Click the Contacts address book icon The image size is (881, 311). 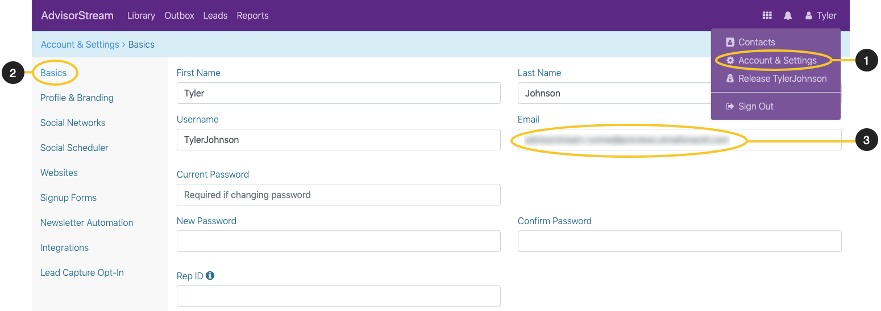click(x=730, y=42)
